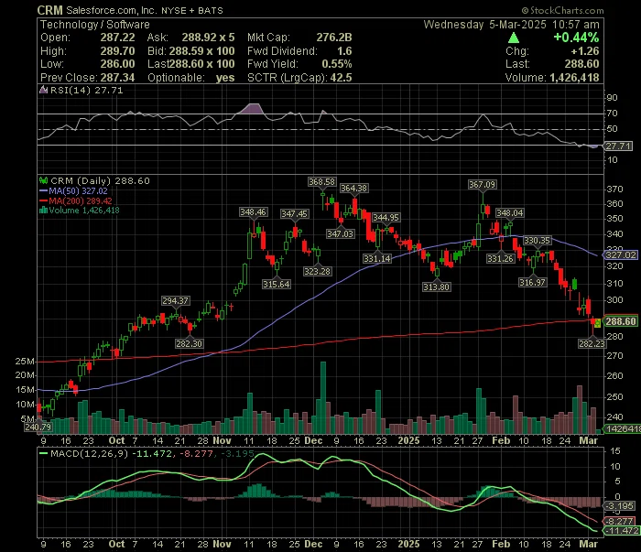This screenshot has height=552, width=641.
Task: Click the 323.28 low price label
Action: click(x=317, y=272)
